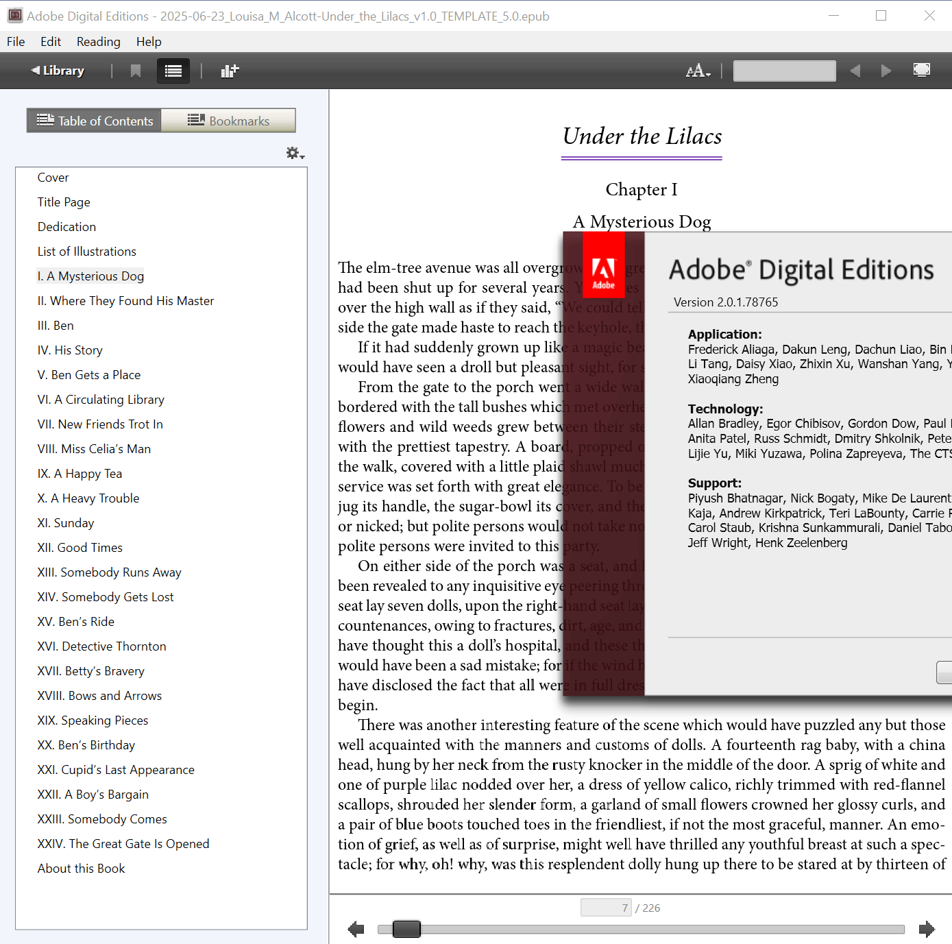Toggle the navigation panel list icon
This screenshot has height=944, width=952.
tap(173, 71)
